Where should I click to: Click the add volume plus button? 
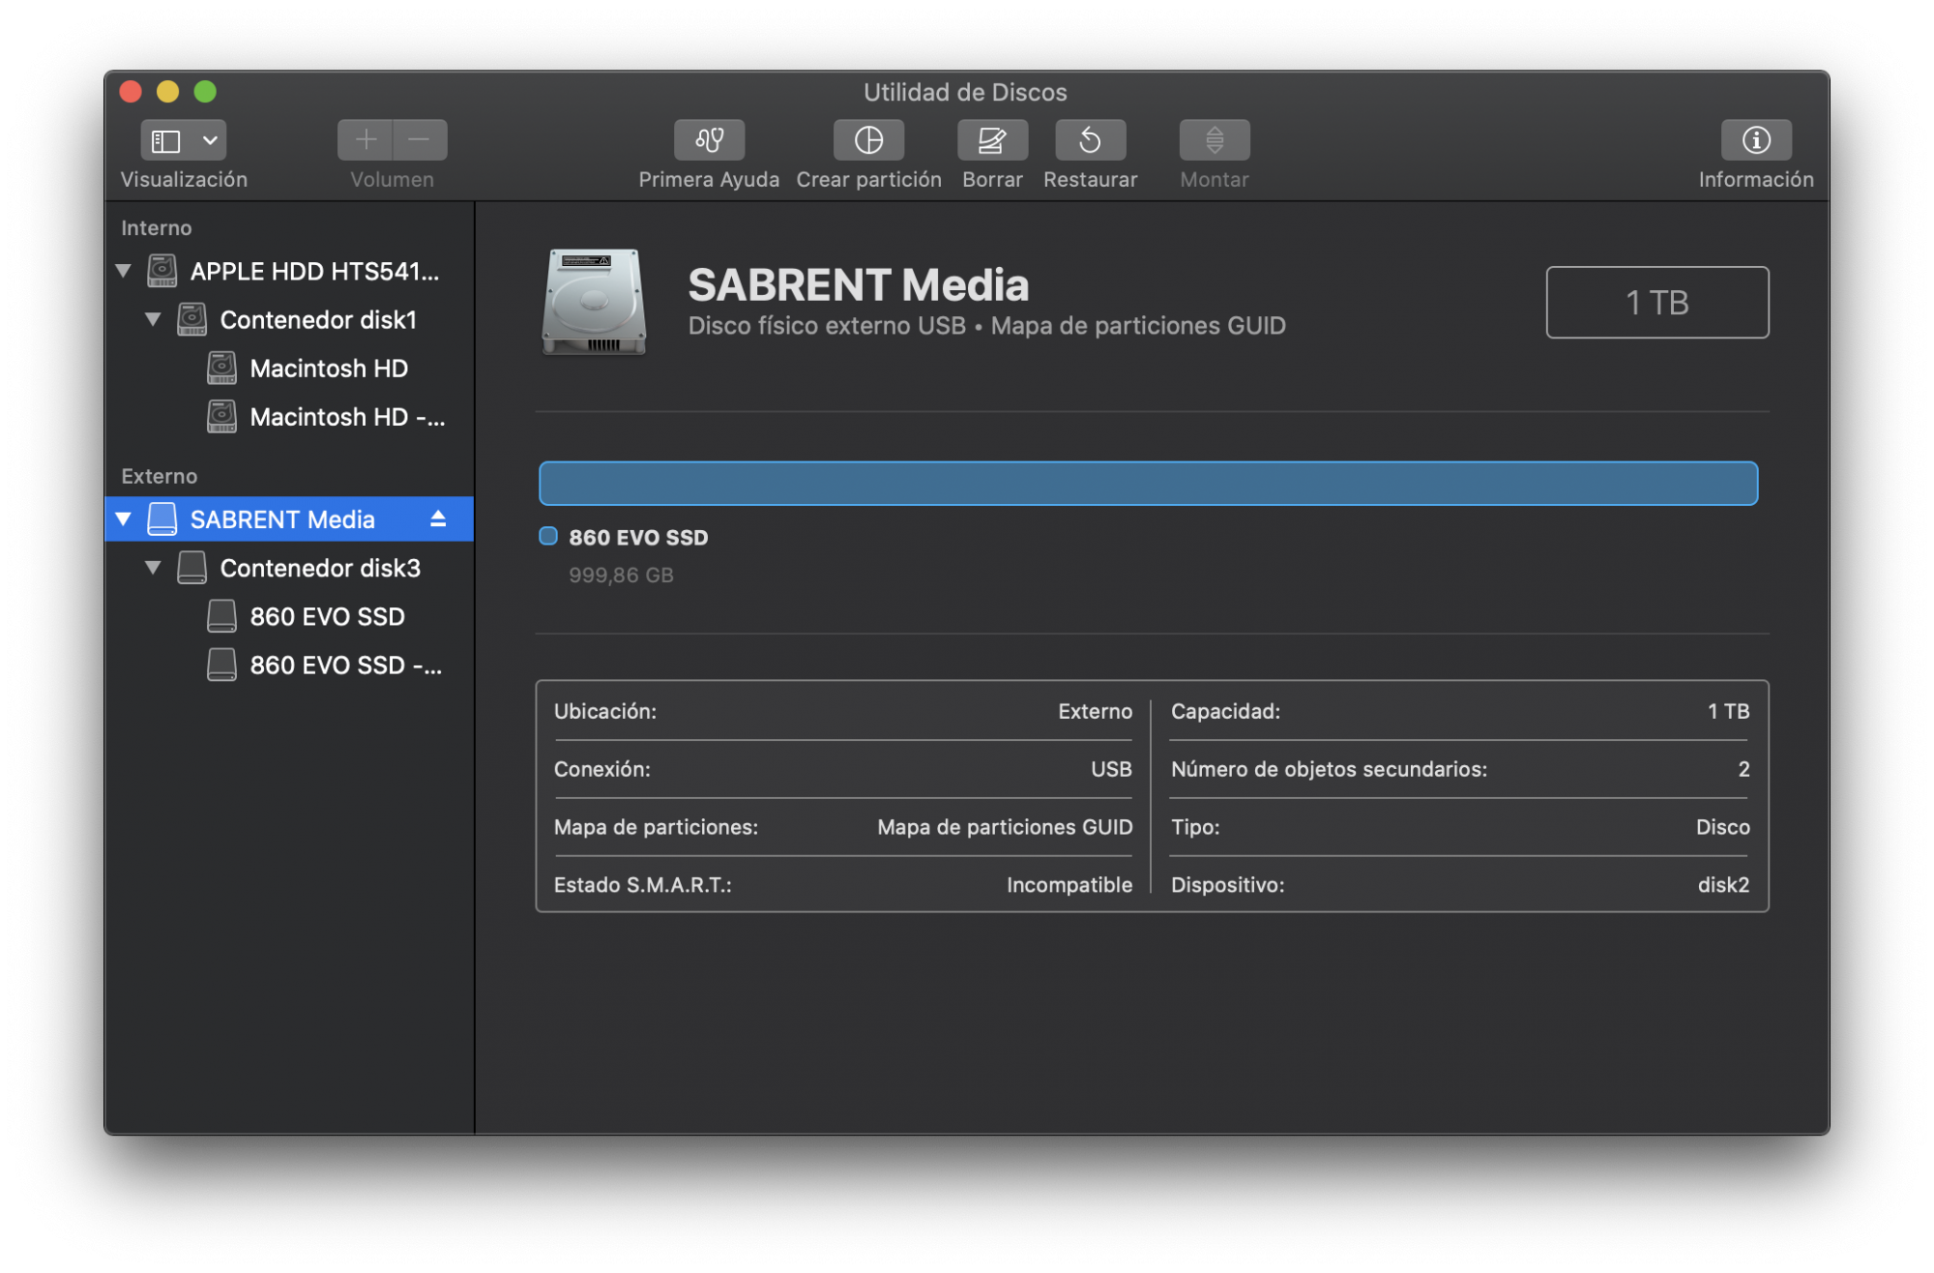tap(366, 140)
